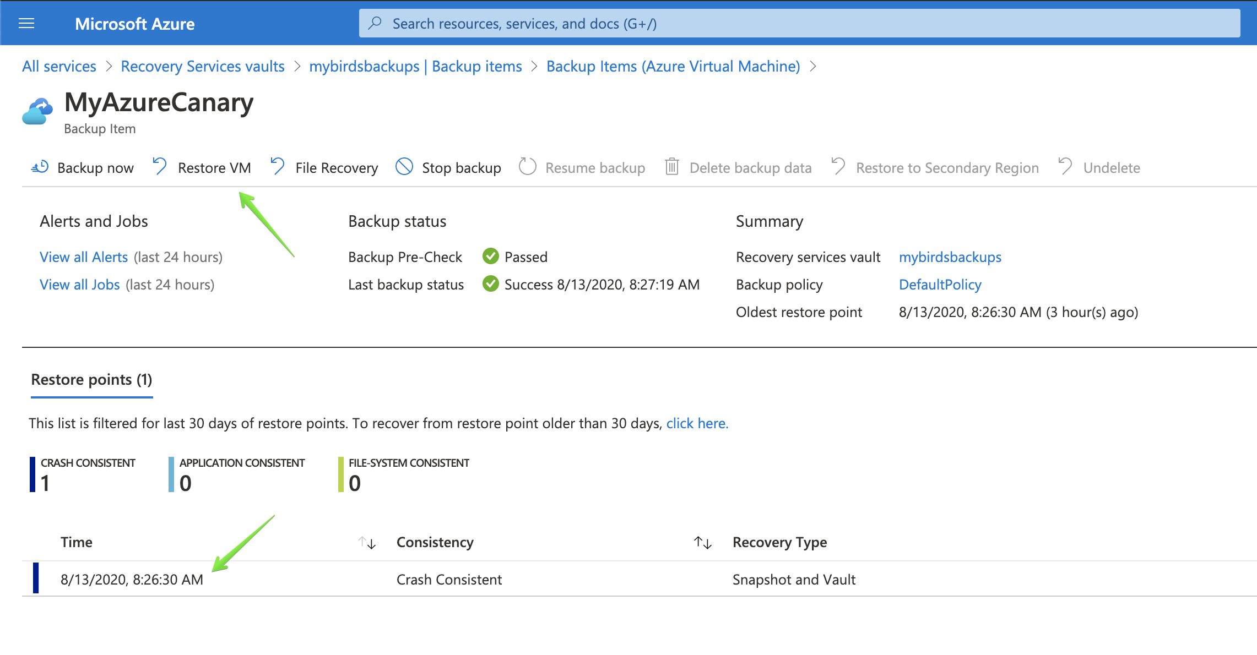Start Backup now
Image resolution: width=1257 pixels, height=655 pixels.
(x=95, y=167)
